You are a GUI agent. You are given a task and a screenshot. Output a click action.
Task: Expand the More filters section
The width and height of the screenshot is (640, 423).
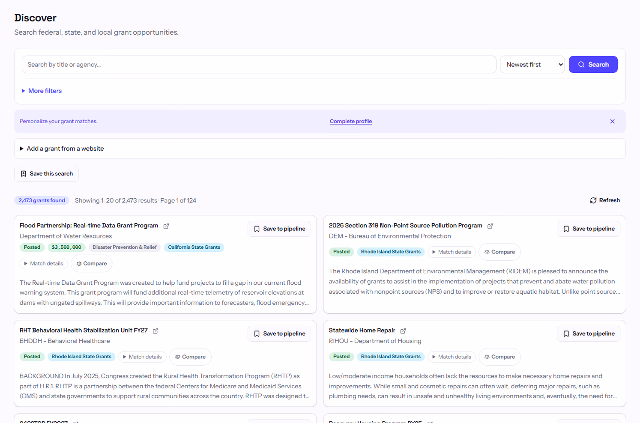[x=42, y=91]
